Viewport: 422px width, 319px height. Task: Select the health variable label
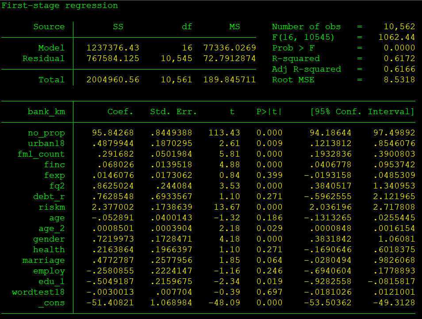[x=49, y=250]
